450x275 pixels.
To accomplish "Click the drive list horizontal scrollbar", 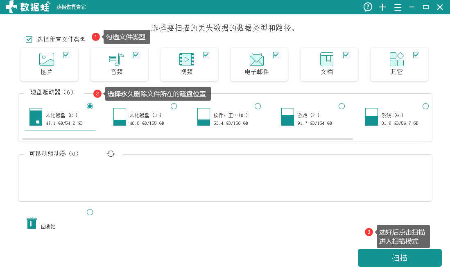I will point(188,139).
